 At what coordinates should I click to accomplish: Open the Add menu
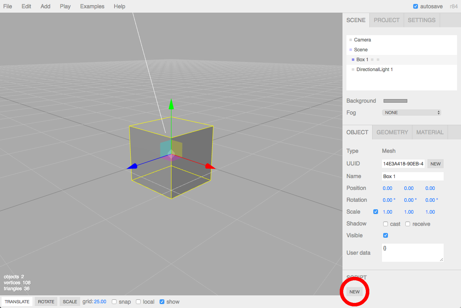point(45,6)
